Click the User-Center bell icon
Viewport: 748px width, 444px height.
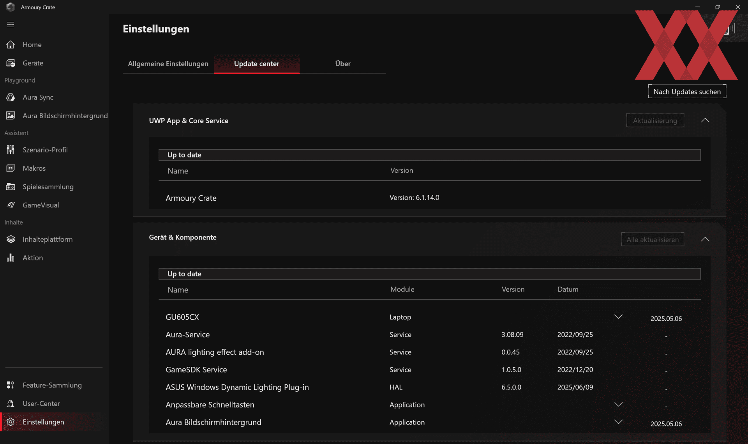[x=11, y=403]
